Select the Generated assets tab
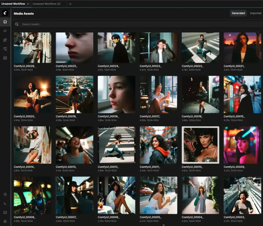The image size is (263, 226). [x=238, y=13]
